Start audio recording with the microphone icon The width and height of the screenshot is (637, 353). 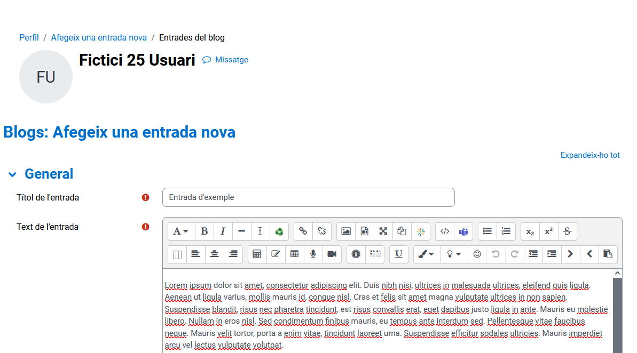pyautogui.click(x=313, y=254)
